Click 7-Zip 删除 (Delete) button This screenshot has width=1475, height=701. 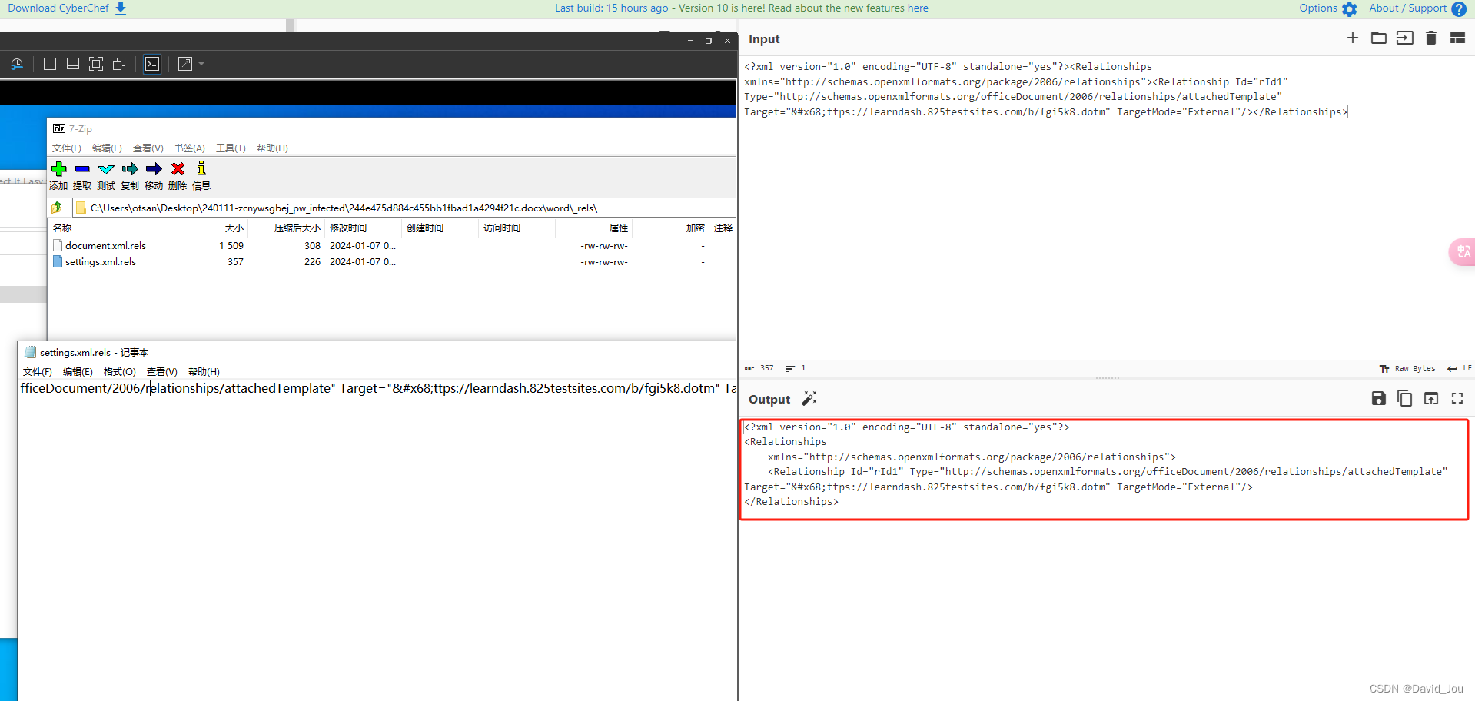[178, 176]
